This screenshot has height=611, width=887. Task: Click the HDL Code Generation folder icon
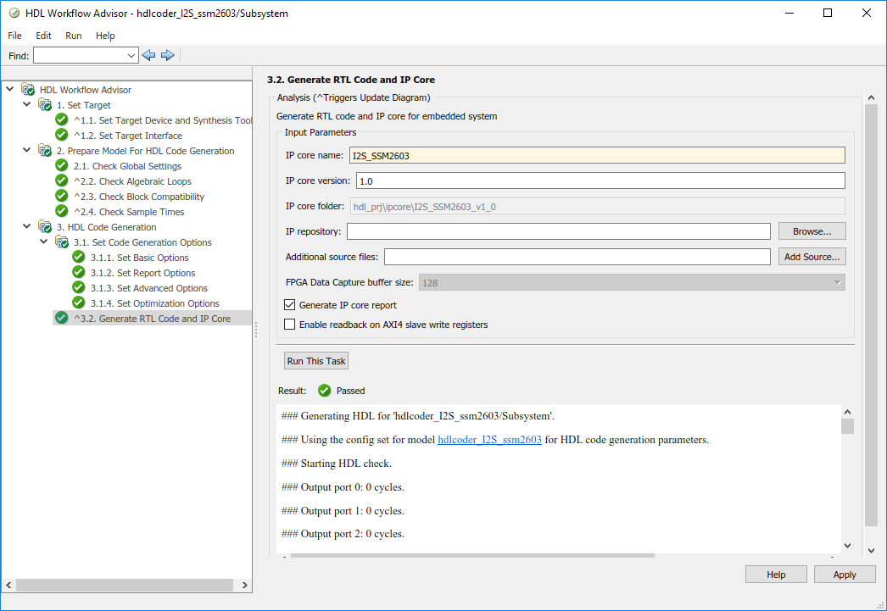(45, 227)
